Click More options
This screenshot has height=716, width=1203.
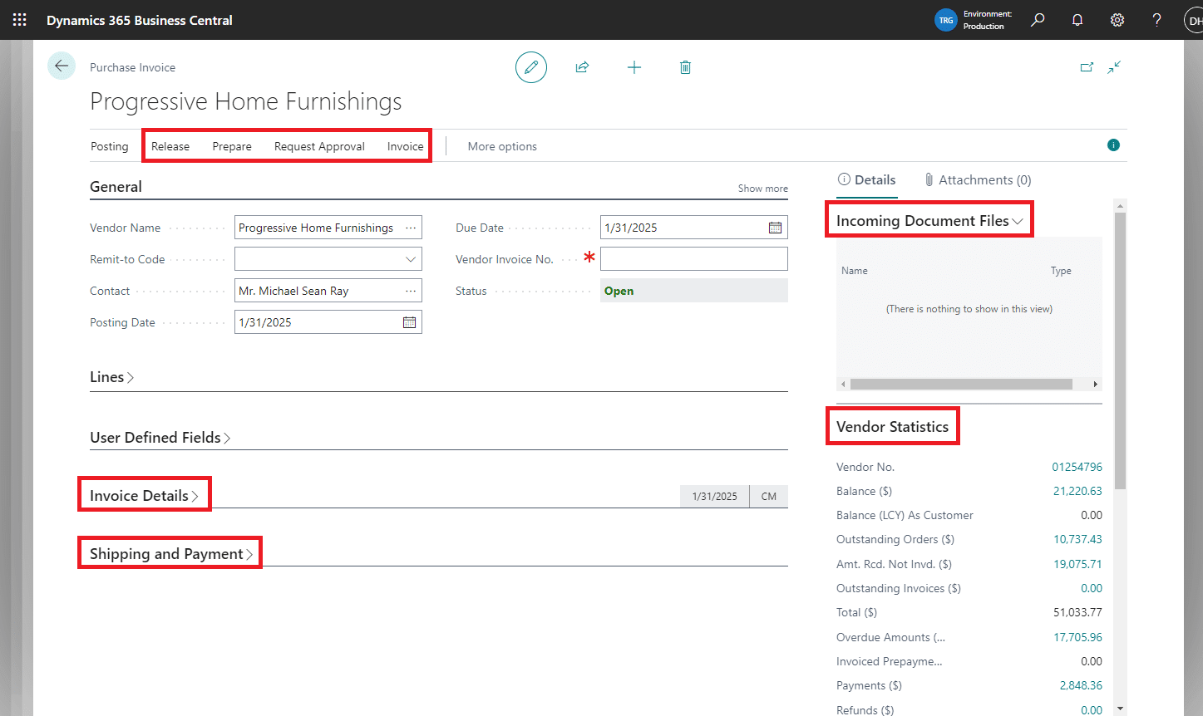coord(502,146)
